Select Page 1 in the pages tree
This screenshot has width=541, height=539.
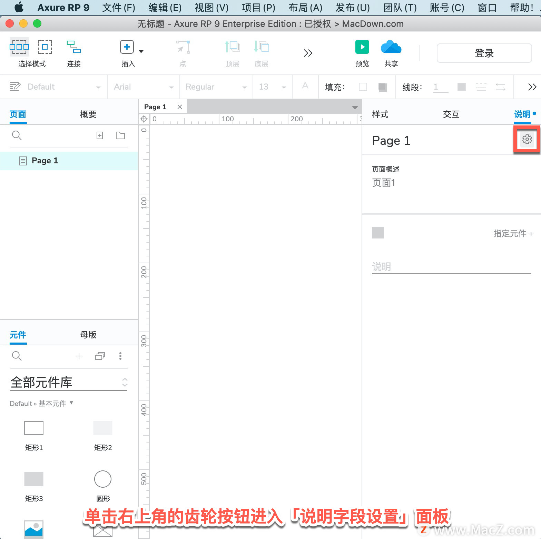[x=69, y=161]
